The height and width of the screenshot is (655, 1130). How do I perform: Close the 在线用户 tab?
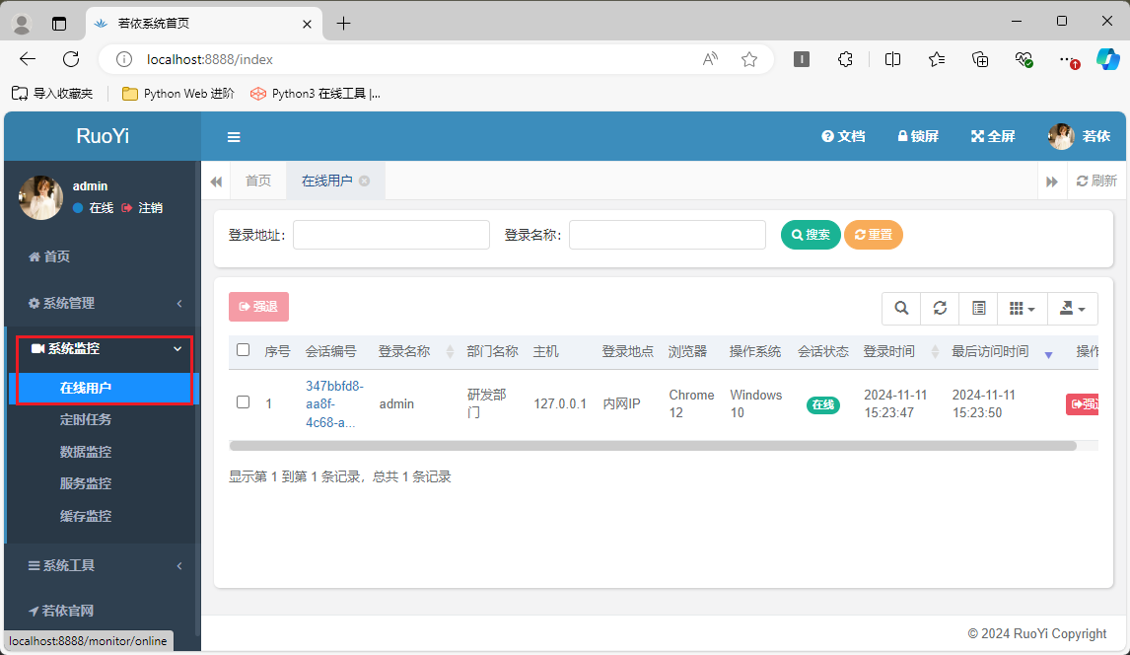coord(365,181)
